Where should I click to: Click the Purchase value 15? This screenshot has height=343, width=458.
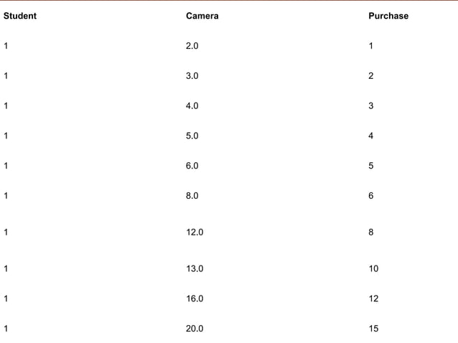(x=373, y=329)
